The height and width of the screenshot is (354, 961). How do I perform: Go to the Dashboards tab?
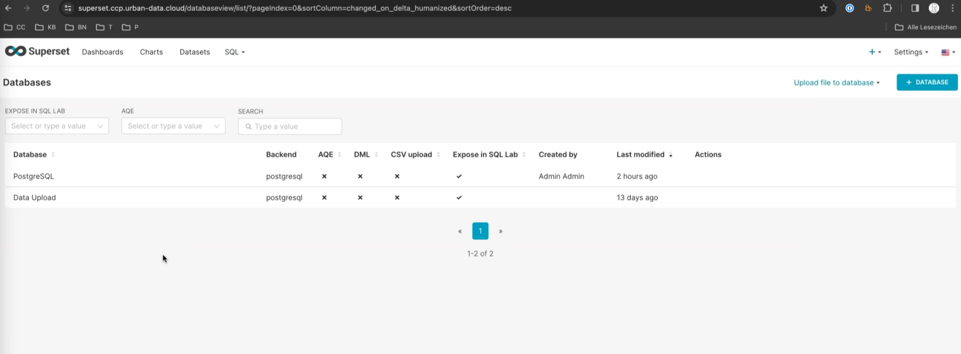click(102, 52)
